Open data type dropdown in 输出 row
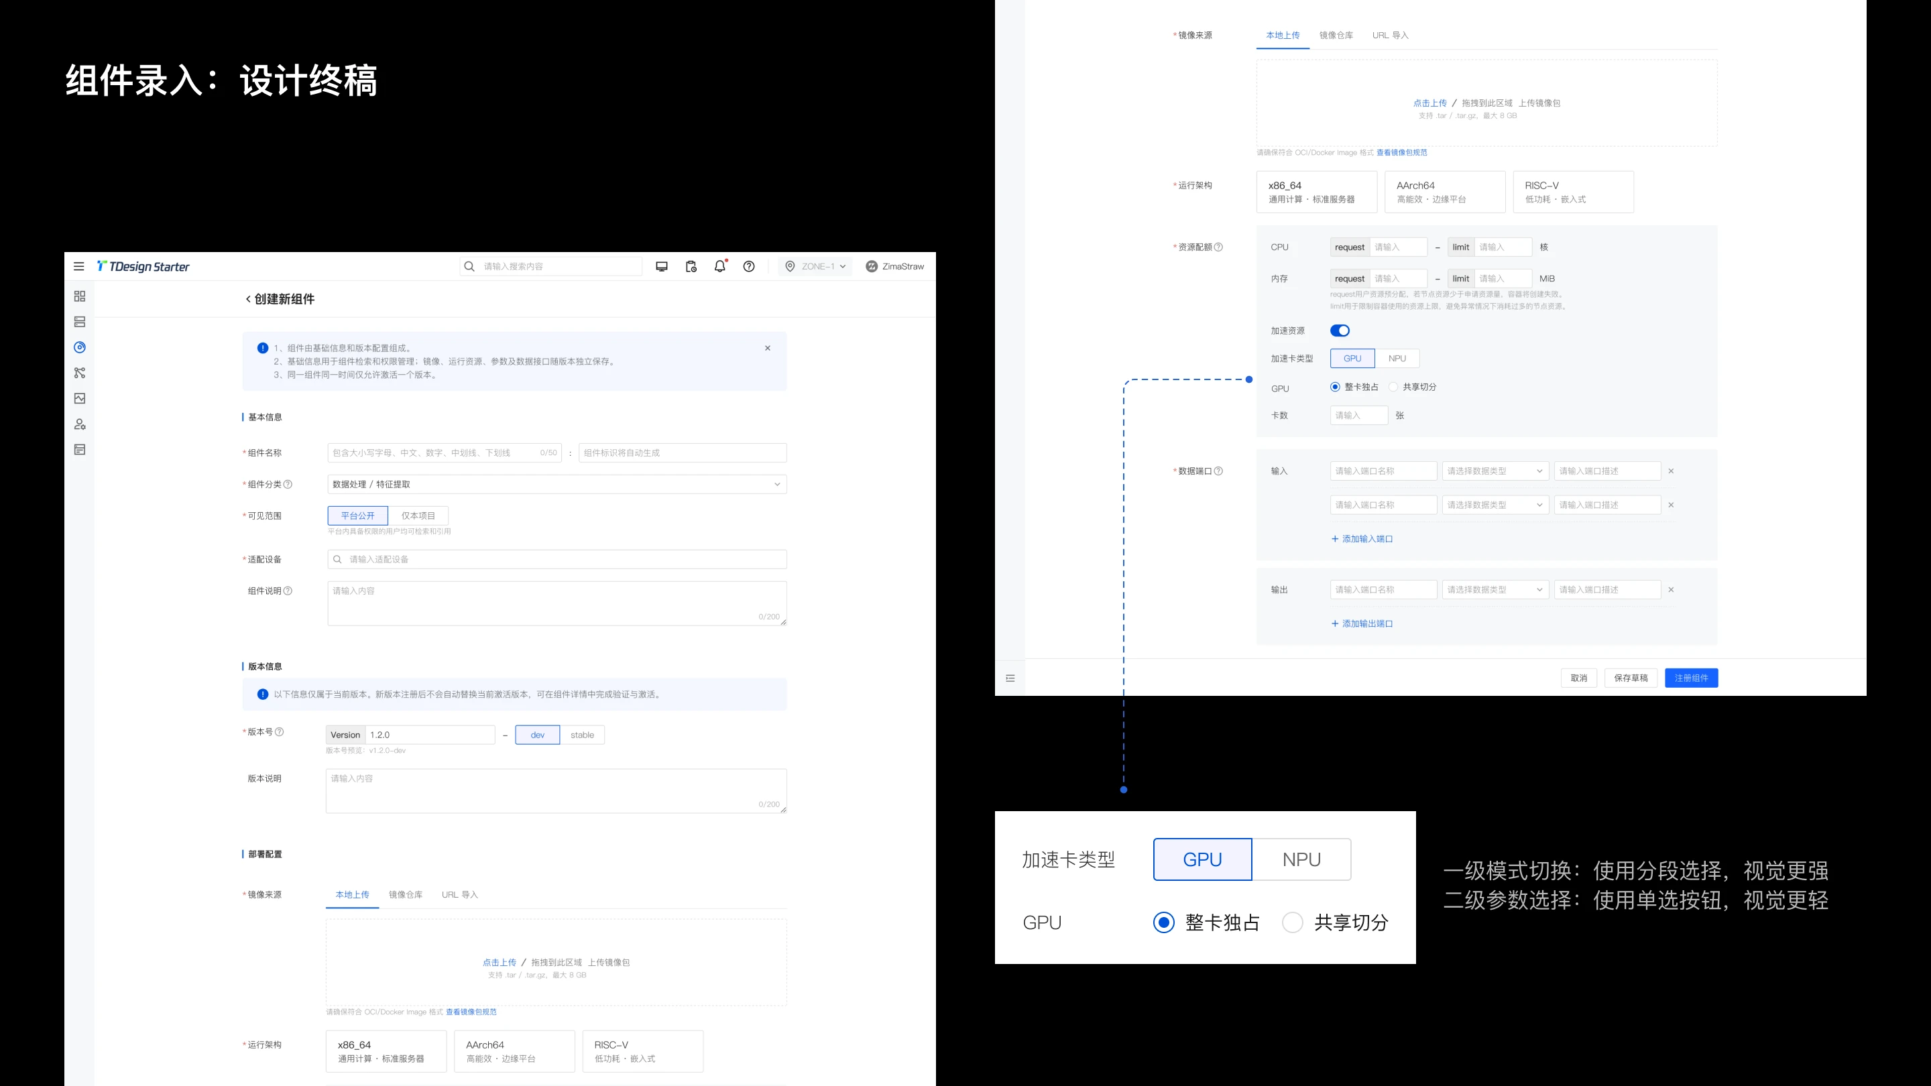 point(1495,590)
